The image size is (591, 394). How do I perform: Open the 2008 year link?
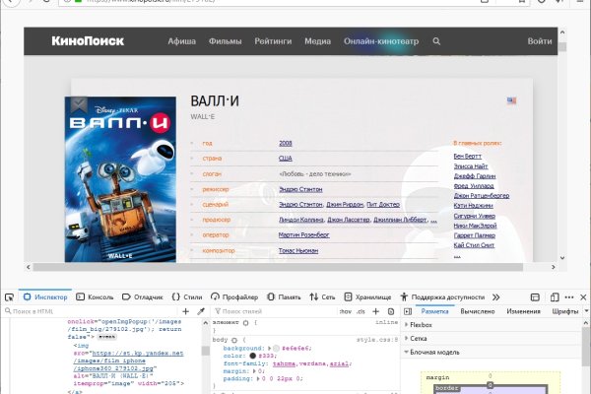285,144
